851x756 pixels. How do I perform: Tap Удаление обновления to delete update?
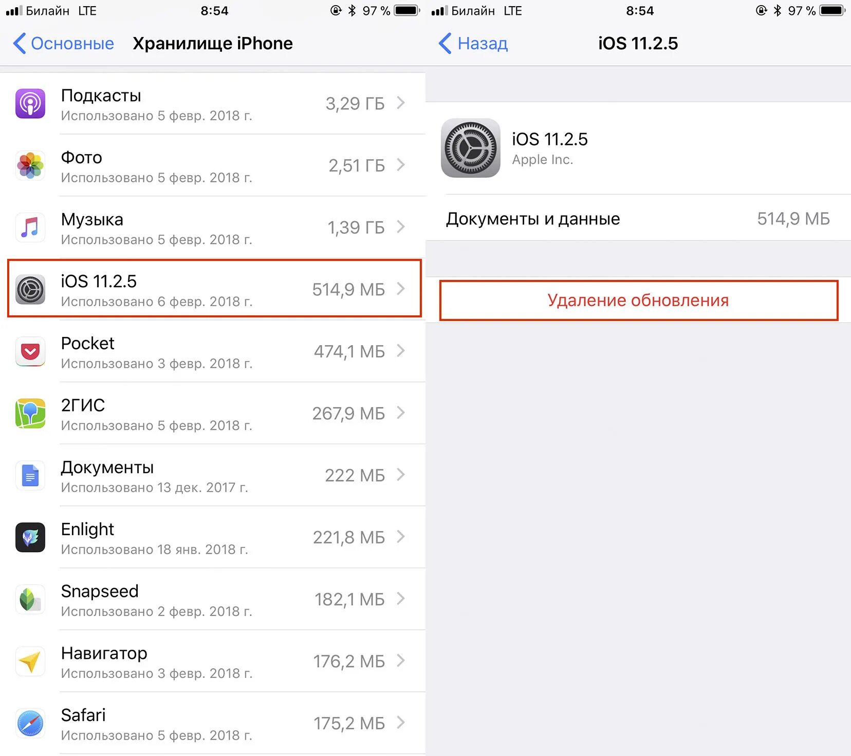coord(639,300)
